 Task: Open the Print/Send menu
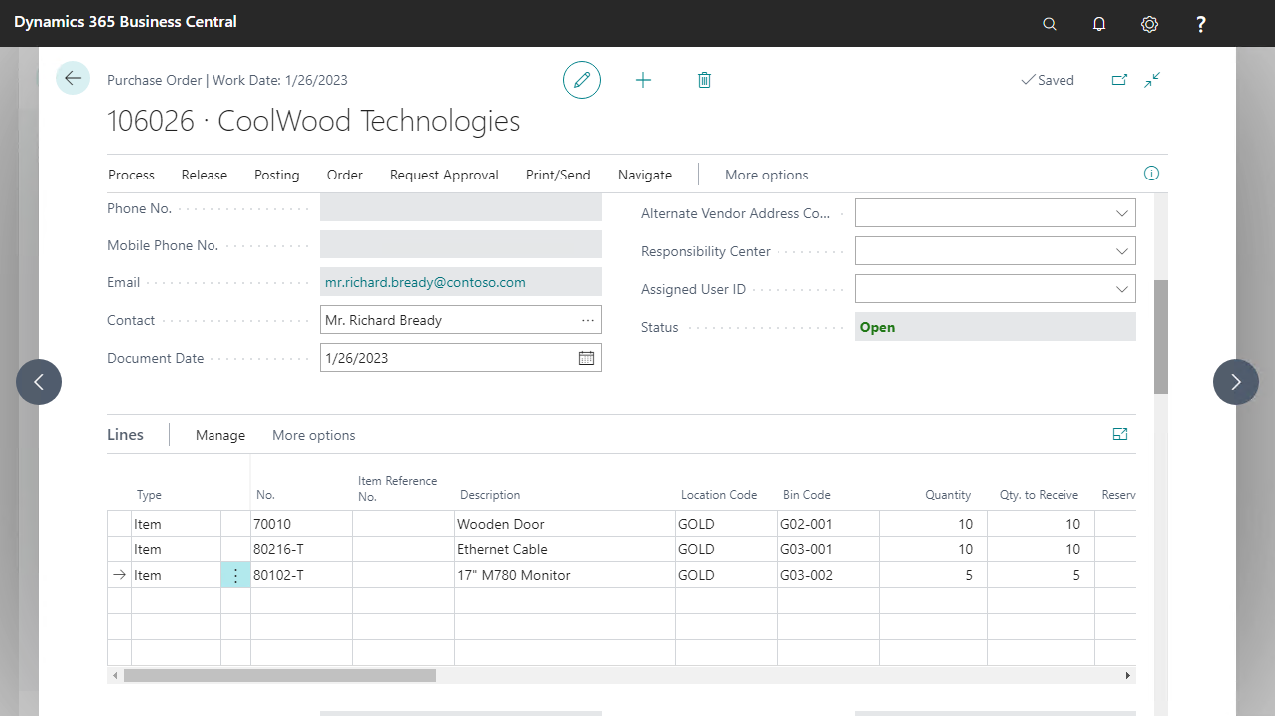558,175
